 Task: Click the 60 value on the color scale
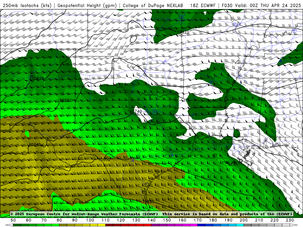click(29, 220)
